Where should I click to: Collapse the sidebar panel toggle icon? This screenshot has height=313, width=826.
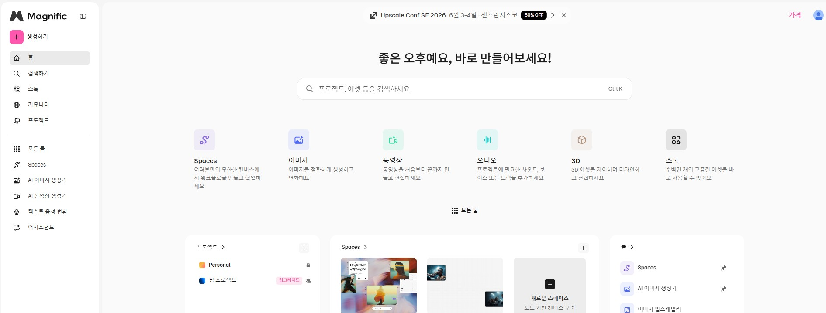[83, 16]
